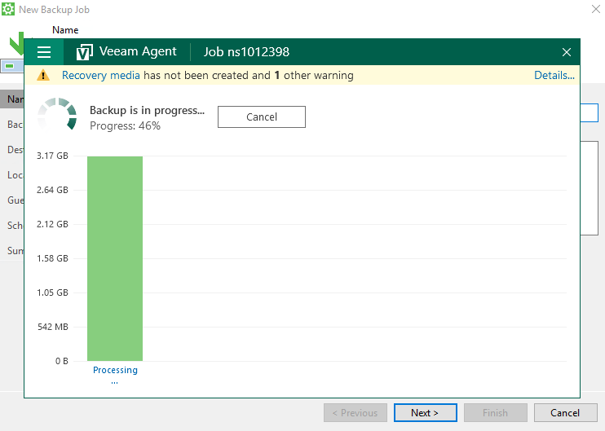This screenshot has height=431, width=605.
Task: Open the Recovery media link
Action: [x=101, y=75]
